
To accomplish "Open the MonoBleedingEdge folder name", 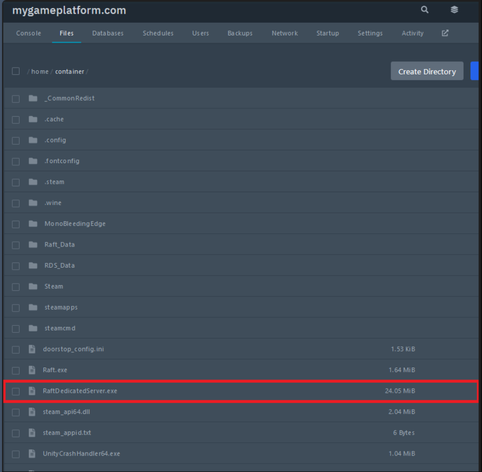I will coord(75,223).
